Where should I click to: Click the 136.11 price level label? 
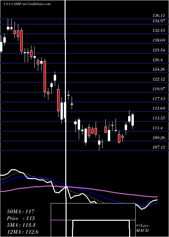click(x=159, y=16)
